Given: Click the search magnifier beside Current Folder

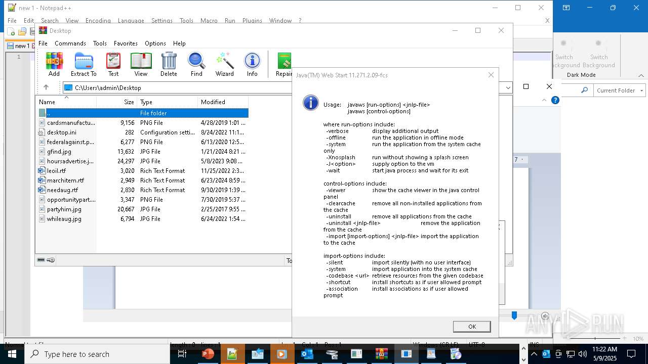Looking at the screenshot, I should 585,90.
